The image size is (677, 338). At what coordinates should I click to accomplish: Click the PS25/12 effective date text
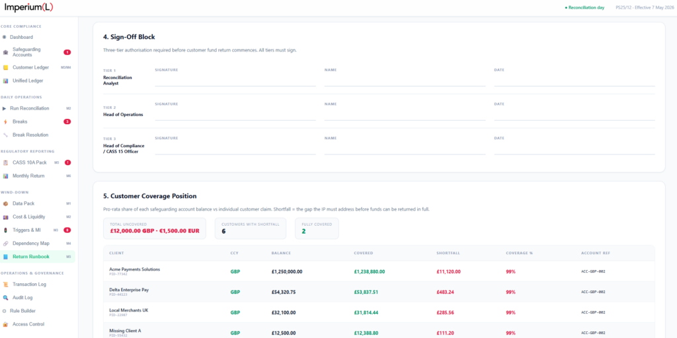coord(644,8)
